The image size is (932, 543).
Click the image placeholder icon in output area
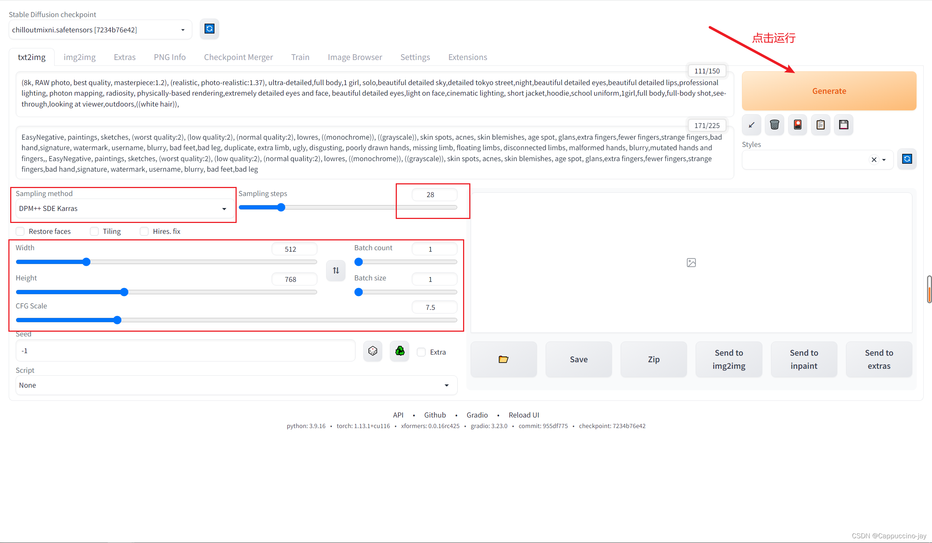691,263
